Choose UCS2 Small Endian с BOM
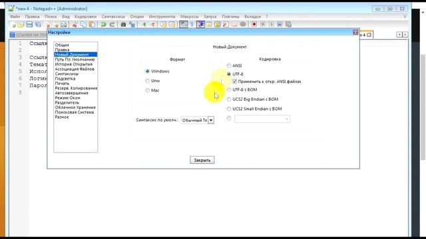 tap(229, 109)
